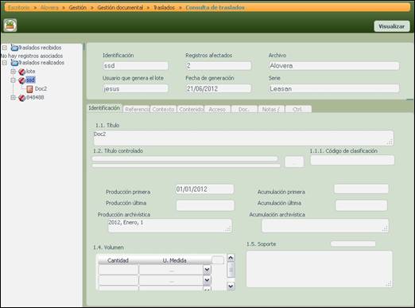415x308 pixels.
Task: Switch to the Acceso tab
Action: (x=217, y=109)
